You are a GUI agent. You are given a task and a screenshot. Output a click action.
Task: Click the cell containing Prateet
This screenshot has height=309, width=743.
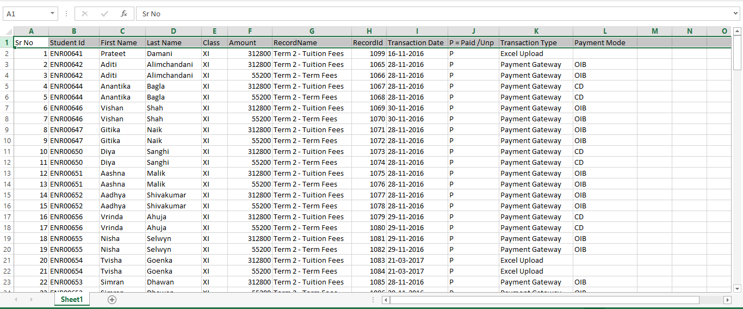click(122, 53)
